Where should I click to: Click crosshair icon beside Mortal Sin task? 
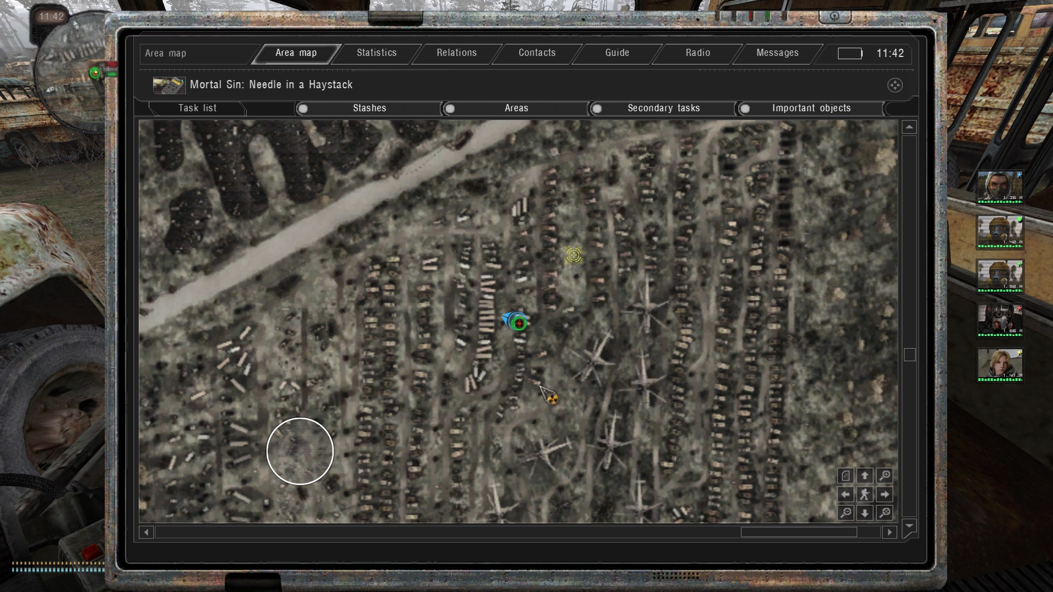(x=895, y=85)
